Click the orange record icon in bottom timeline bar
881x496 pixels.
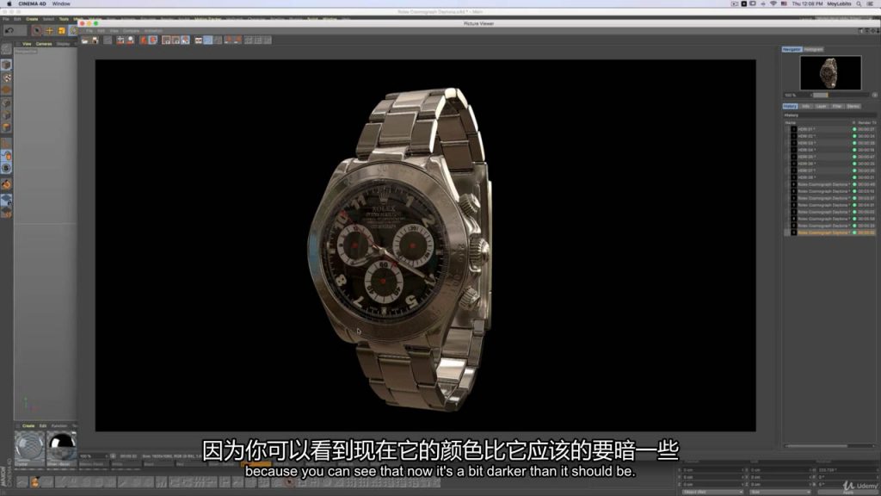click(35, 482)
